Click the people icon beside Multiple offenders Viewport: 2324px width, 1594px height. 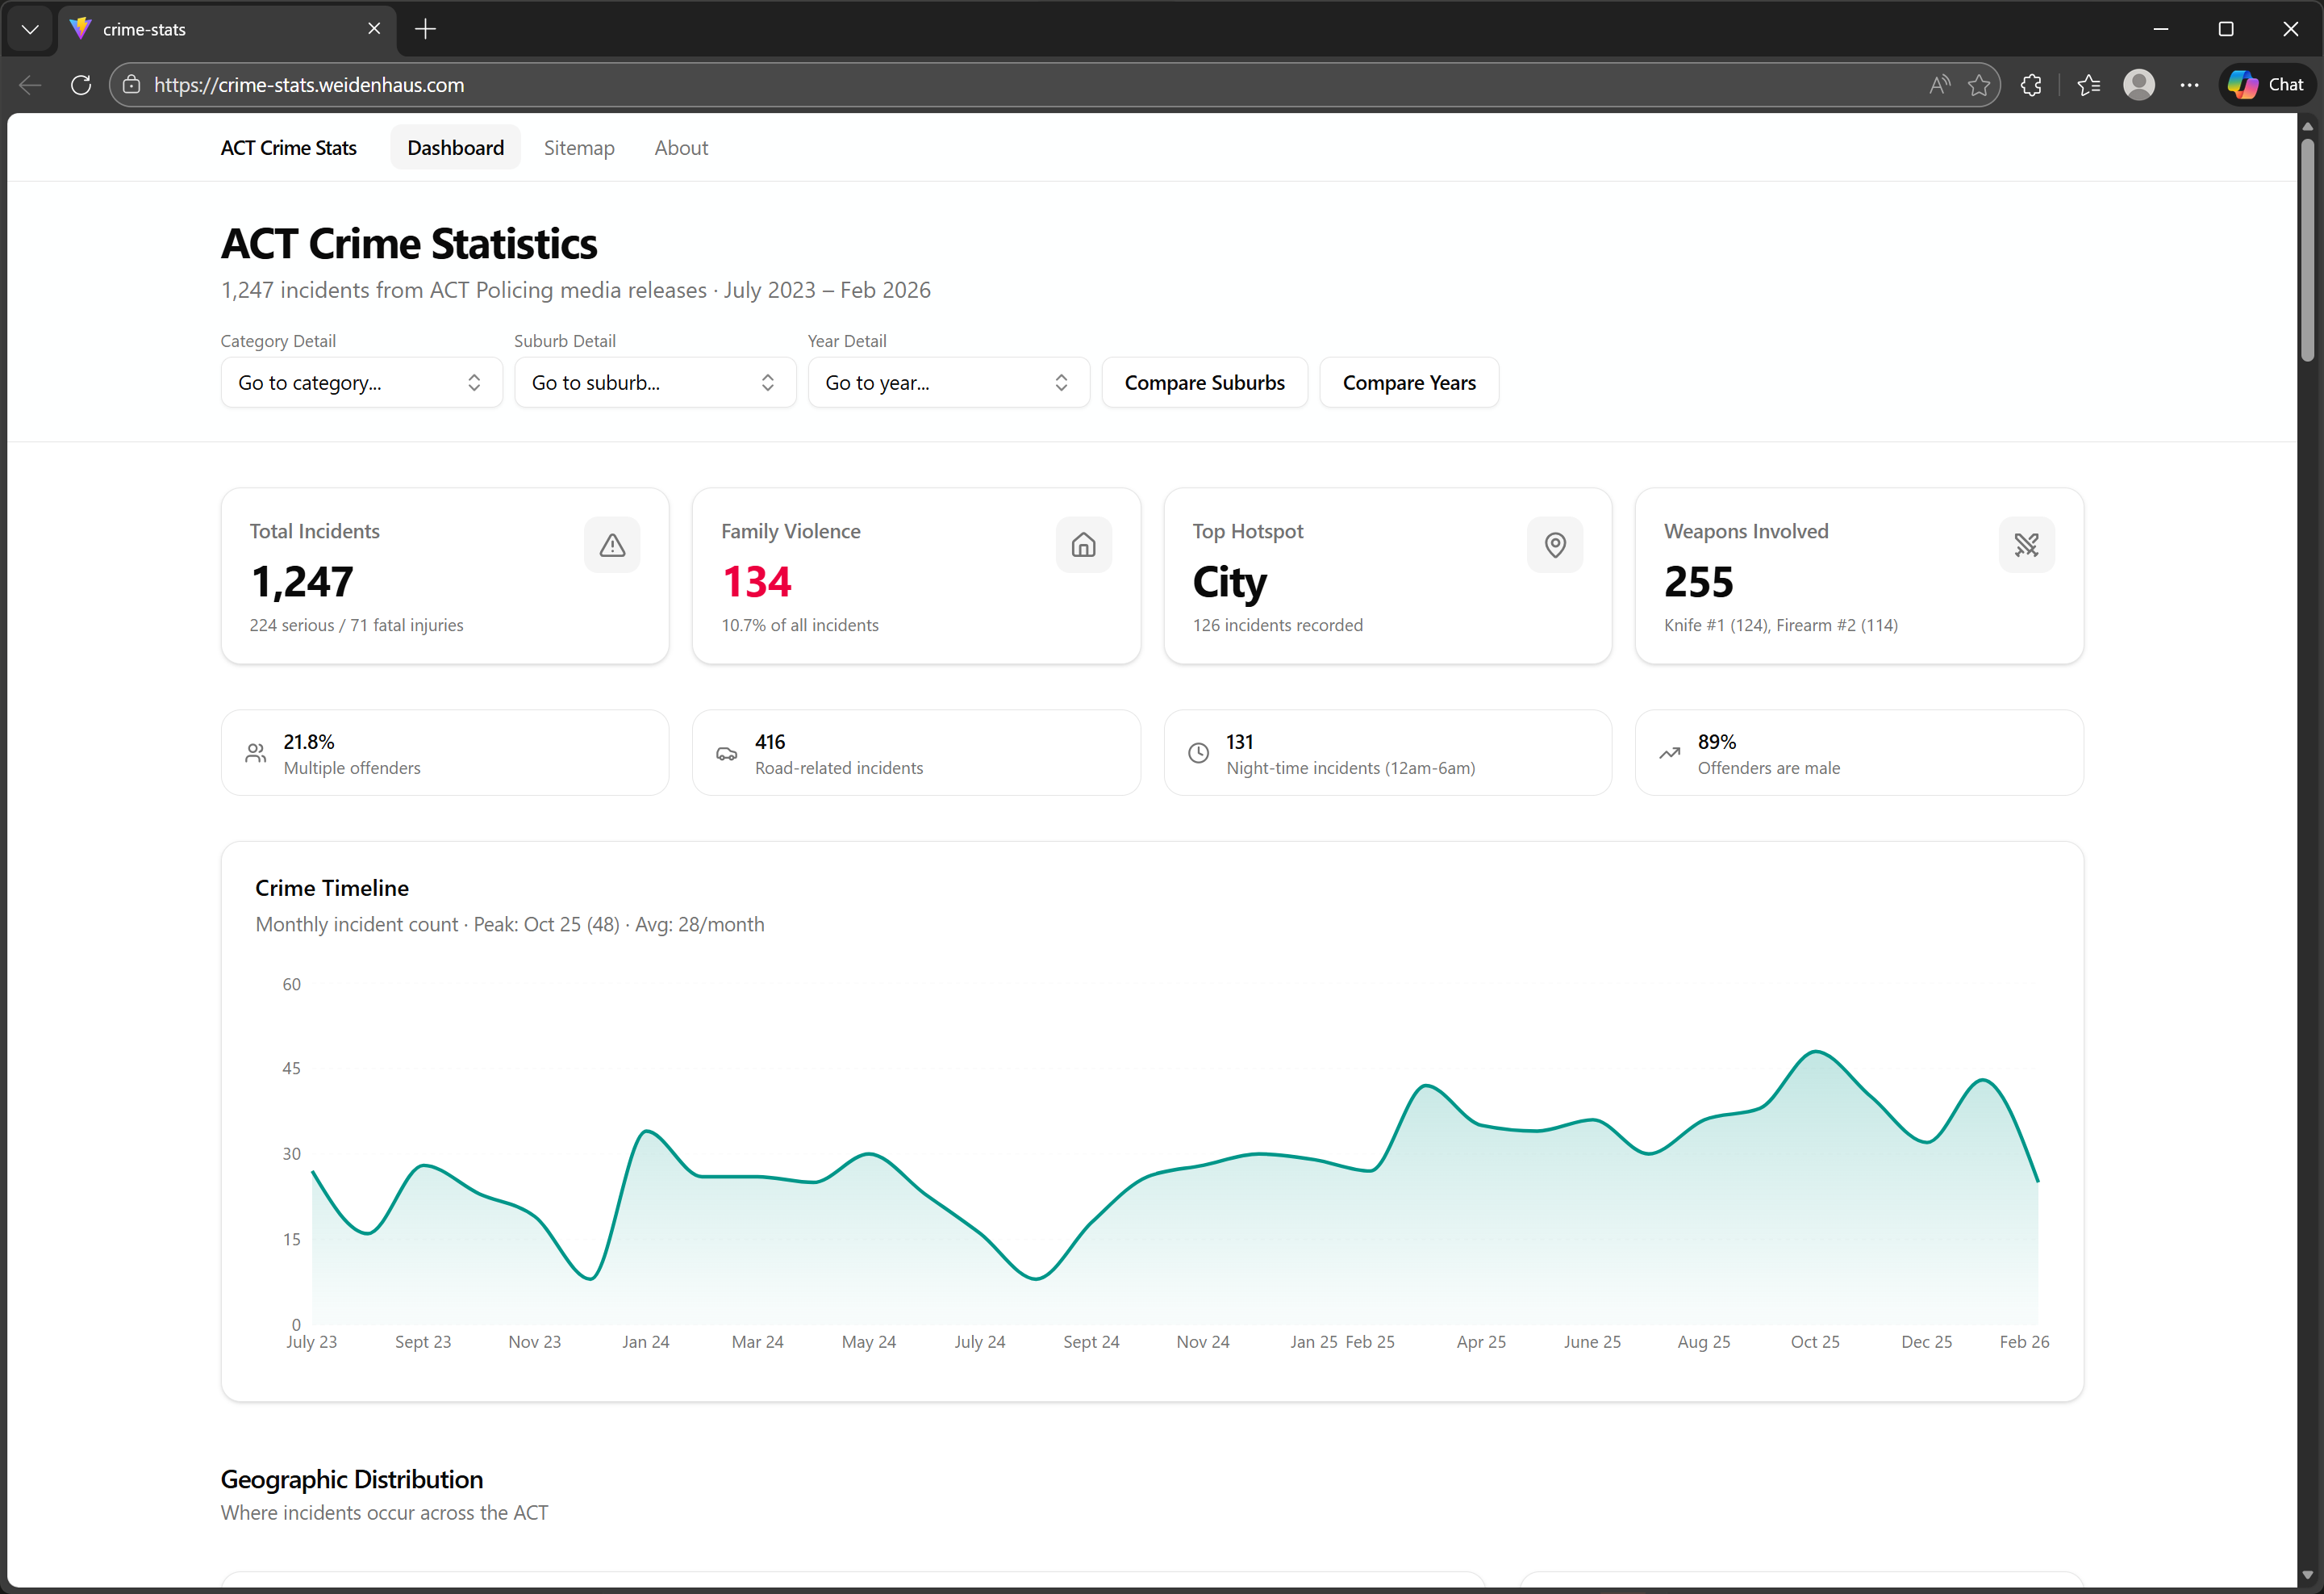coord(256,754)
